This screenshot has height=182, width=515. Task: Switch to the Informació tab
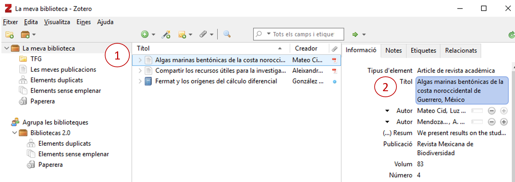click(361, 50)
